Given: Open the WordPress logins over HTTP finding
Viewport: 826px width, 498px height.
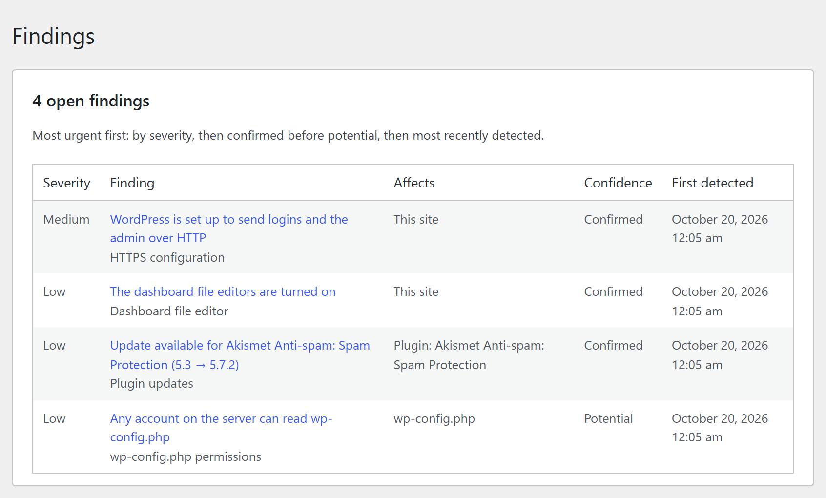Looking at the screenshot, I should [228, 228].
